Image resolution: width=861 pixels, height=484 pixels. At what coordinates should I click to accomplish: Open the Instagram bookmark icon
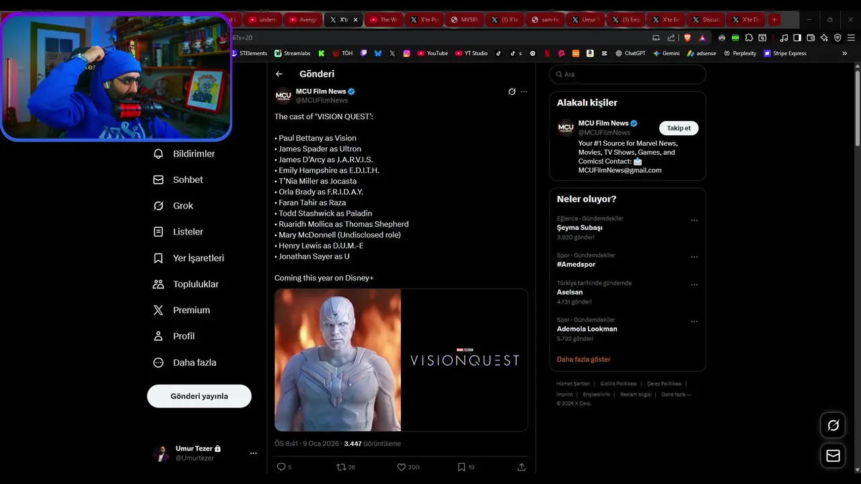click(407, 53)
